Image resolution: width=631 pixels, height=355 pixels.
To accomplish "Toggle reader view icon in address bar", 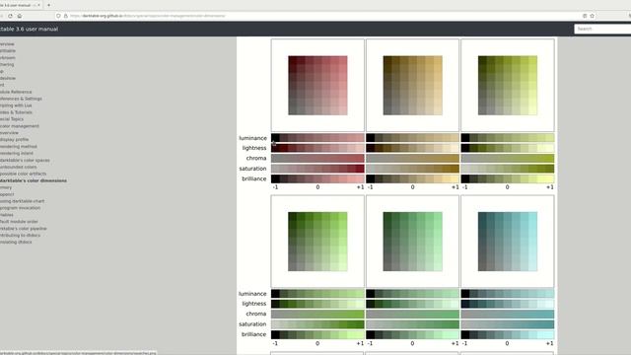I will 585,16.
